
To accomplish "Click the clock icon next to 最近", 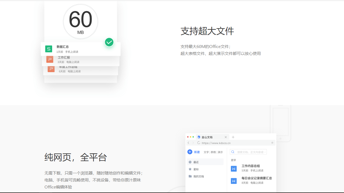I will 190,162.
